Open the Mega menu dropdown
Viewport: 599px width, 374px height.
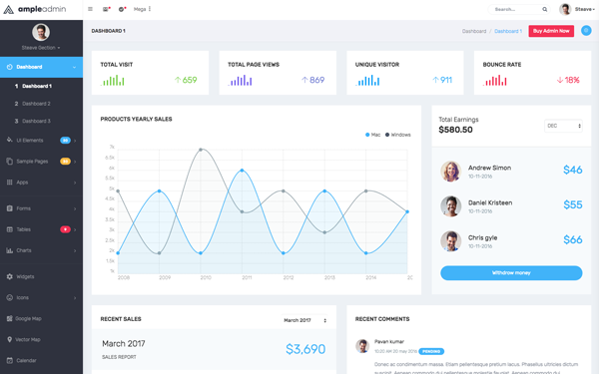tap(142, 9)
